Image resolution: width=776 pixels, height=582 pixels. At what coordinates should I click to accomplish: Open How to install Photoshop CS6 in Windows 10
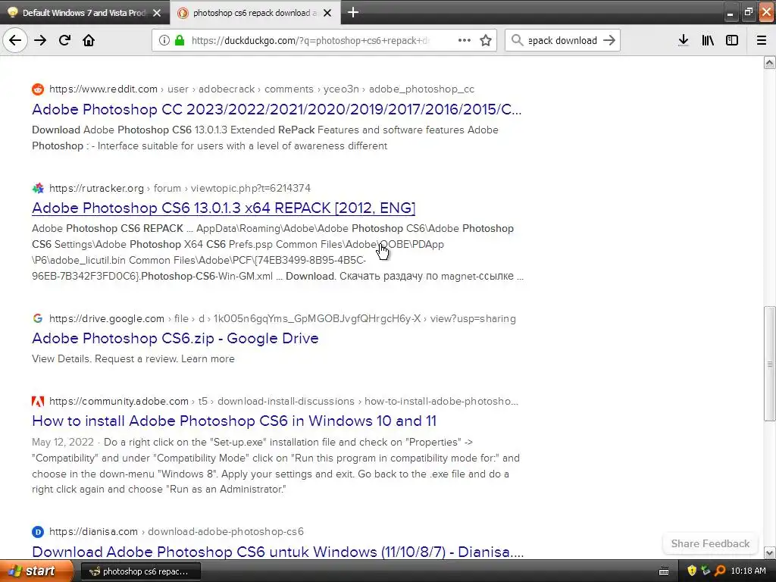pyautogui.click(x=234, y=421)
